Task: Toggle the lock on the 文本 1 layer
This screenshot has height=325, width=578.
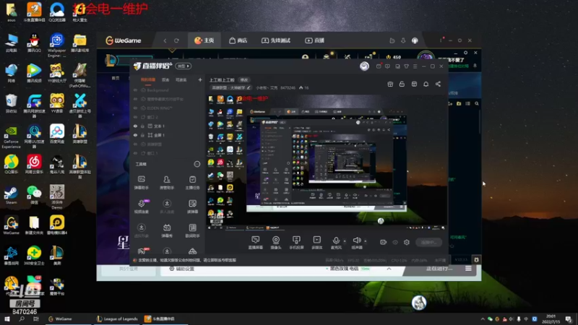Action: pyautogui.click(x=142, y=126)
